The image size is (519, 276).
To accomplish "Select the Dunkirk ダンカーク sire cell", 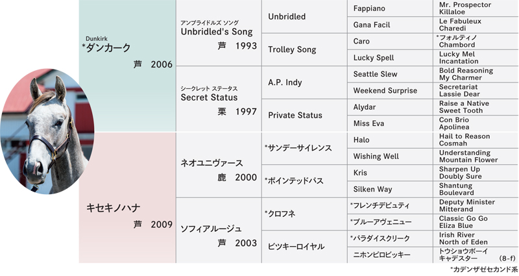I will [x=127, y=66].
